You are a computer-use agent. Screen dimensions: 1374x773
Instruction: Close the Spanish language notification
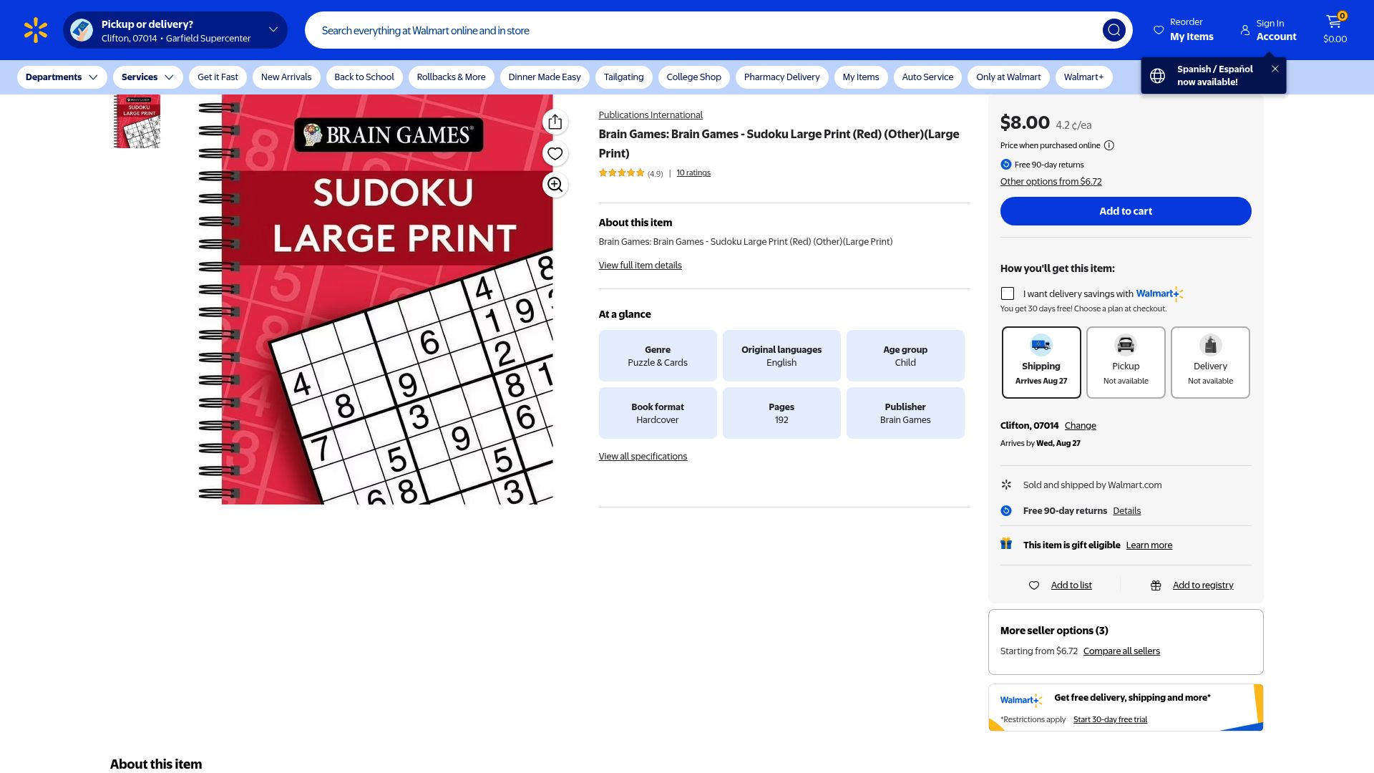tap(1275, 69)
